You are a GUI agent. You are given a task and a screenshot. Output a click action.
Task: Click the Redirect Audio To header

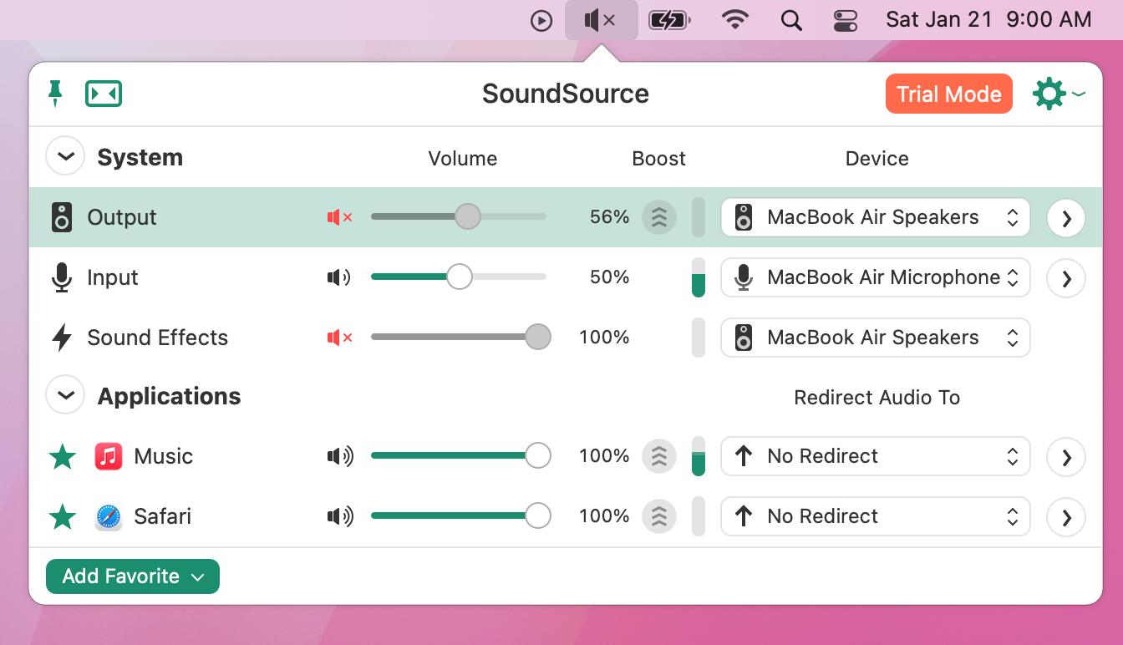tap(877, 398)
